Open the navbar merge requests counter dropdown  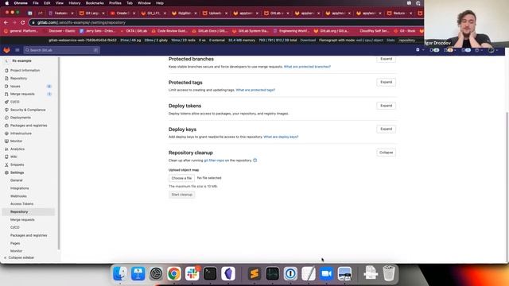tap(449, 50)
